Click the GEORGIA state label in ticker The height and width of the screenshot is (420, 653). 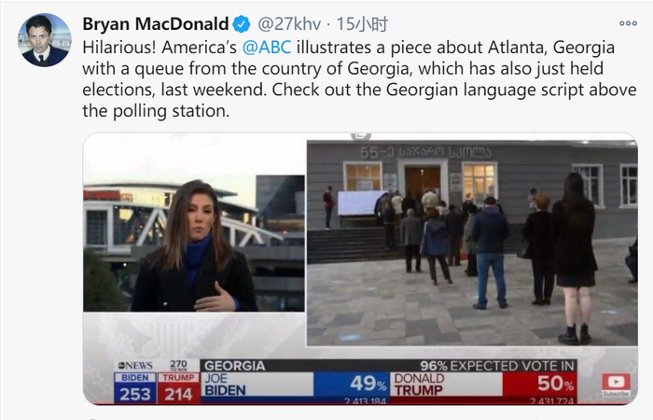tap(234, 365)
